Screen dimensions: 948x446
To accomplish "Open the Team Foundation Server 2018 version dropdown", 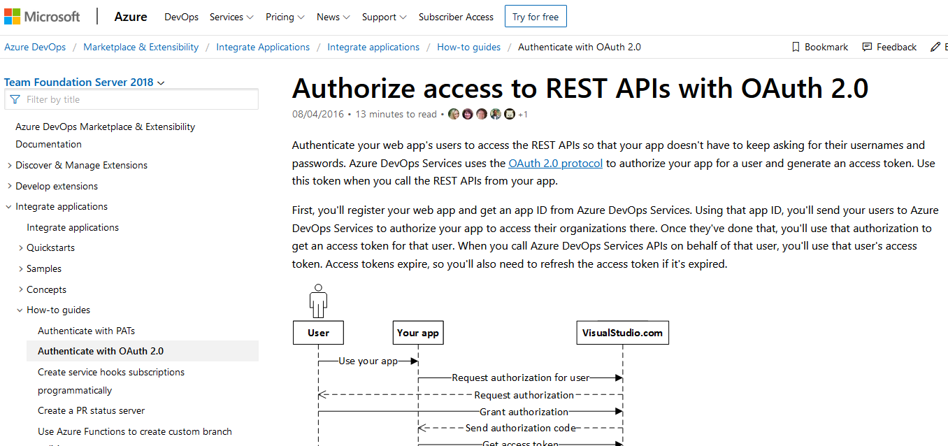I will 85,82.
